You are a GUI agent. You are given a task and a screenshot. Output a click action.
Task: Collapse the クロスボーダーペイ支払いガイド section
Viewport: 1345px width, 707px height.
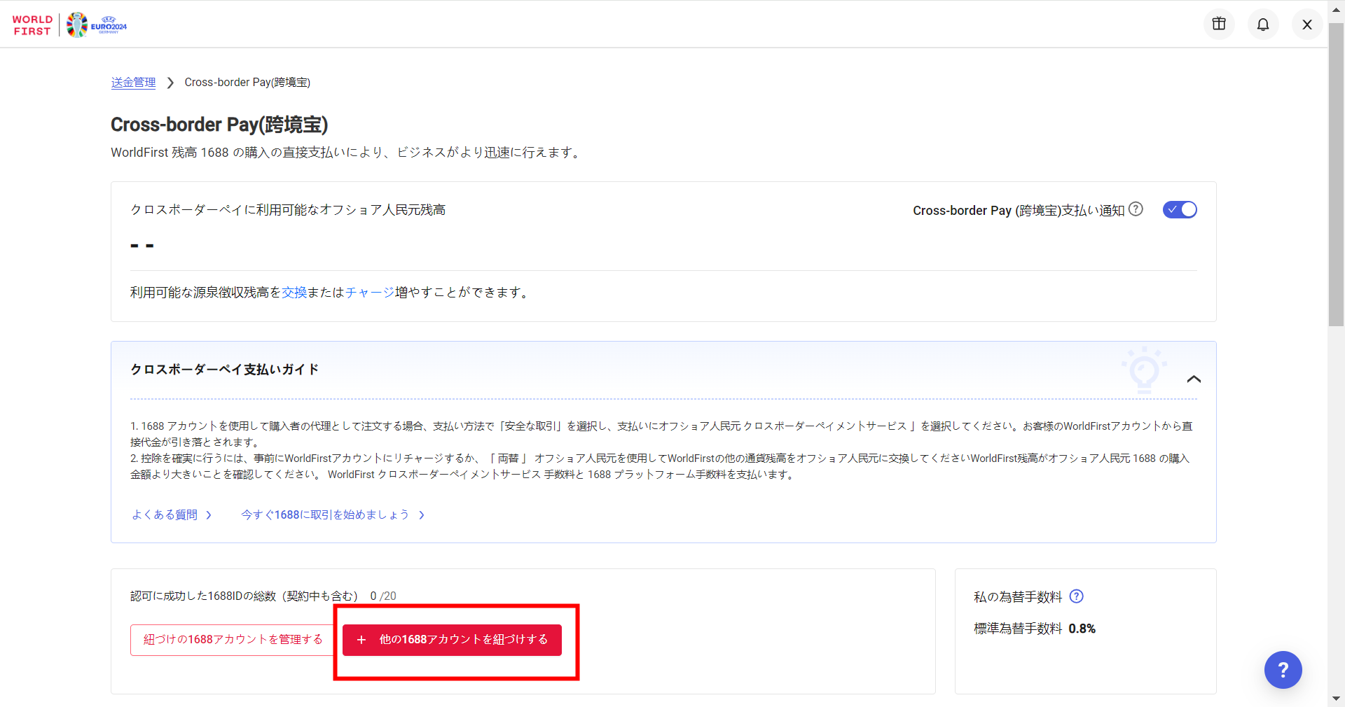[x=1194, y=379]
